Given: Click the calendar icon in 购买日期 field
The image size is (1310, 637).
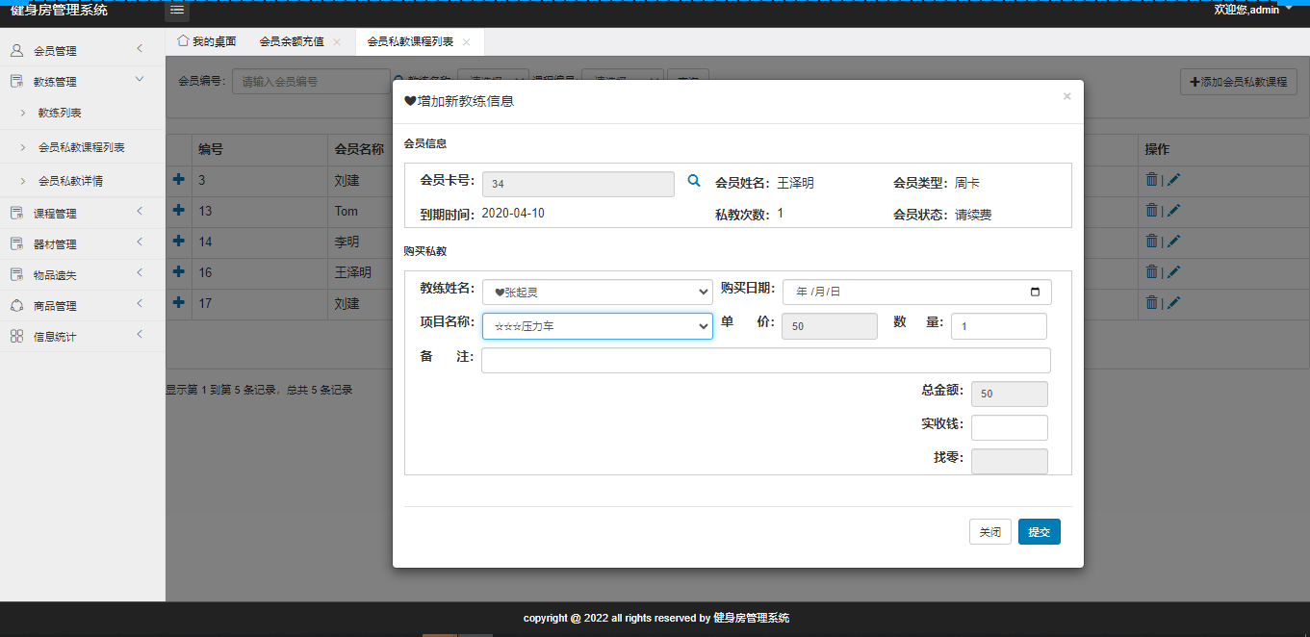Looking at the screenshot, I should (x=1035, y=292).
